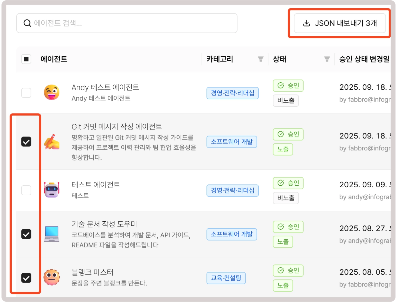Click the writing hand icon of Git agent
This screenshot has width=397, height=302.
point(52,142)
